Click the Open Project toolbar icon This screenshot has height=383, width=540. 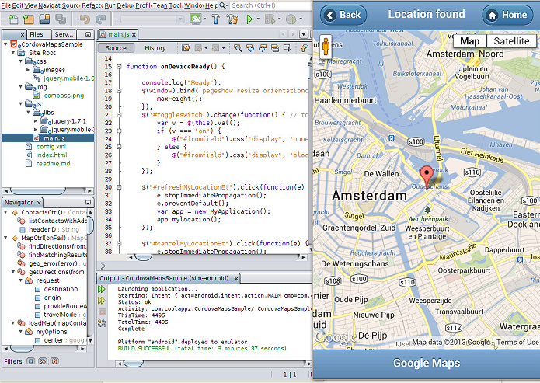pyautogui.click(x=44, y=19)
